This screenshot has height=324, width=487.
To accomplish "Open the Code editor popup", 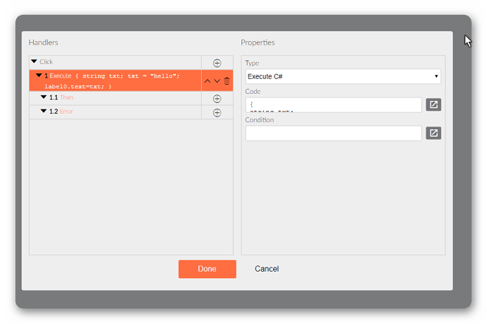I will tap(433, 104).
